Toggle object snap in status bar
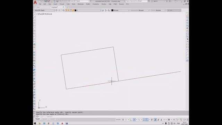 click(147, 120)
